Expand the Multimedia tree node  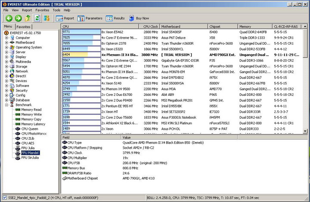[6, 61]
